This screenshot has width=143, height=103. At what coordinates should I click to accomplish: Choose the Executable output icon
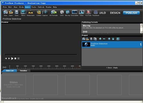tap(75, 13)
